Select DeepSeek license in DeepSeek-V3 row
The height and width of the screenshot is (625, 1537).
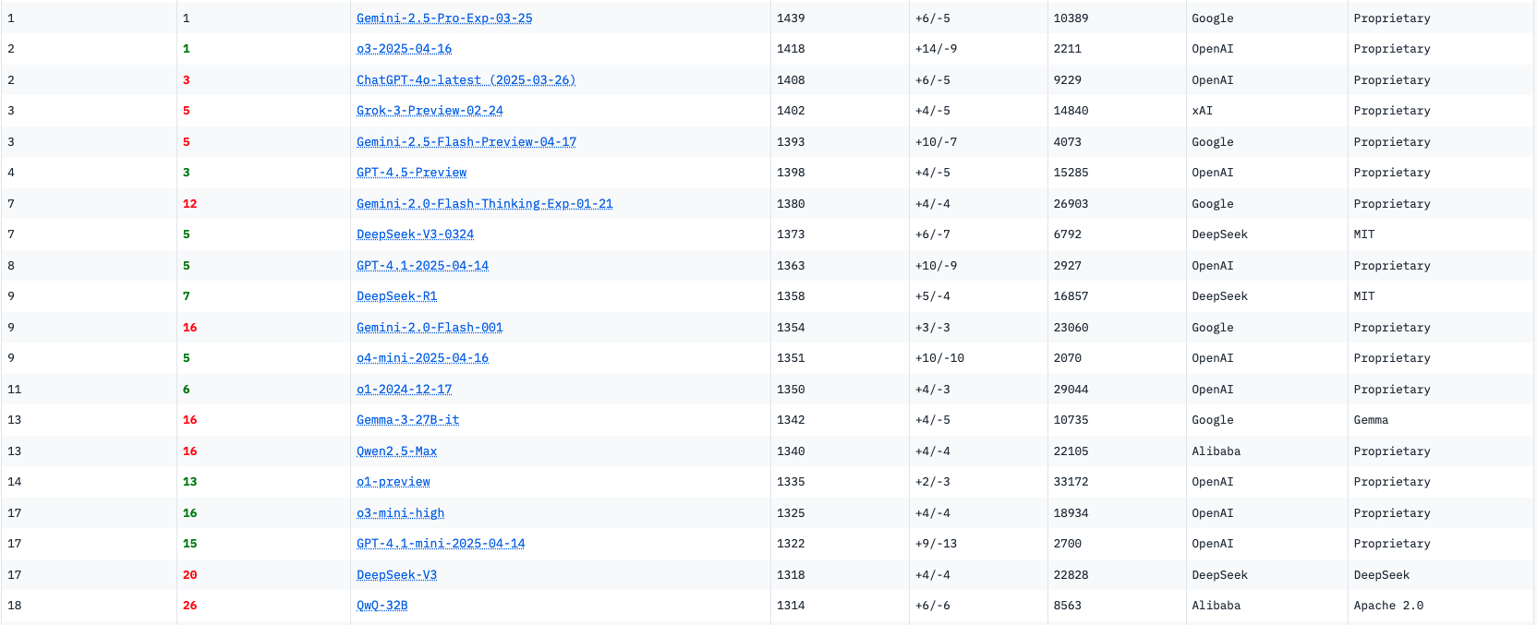click(x=1382, y=575)
